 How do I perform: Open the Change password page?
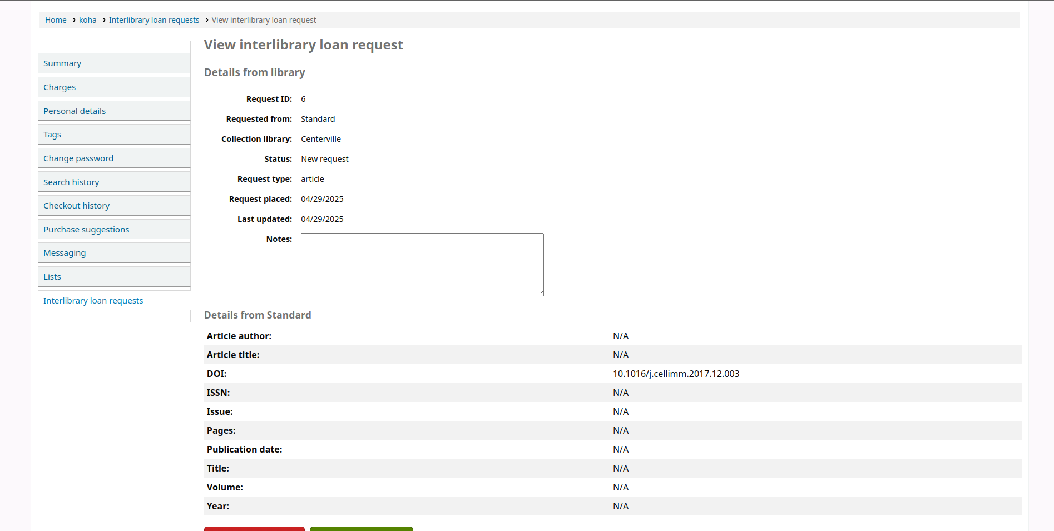point(78,158)
